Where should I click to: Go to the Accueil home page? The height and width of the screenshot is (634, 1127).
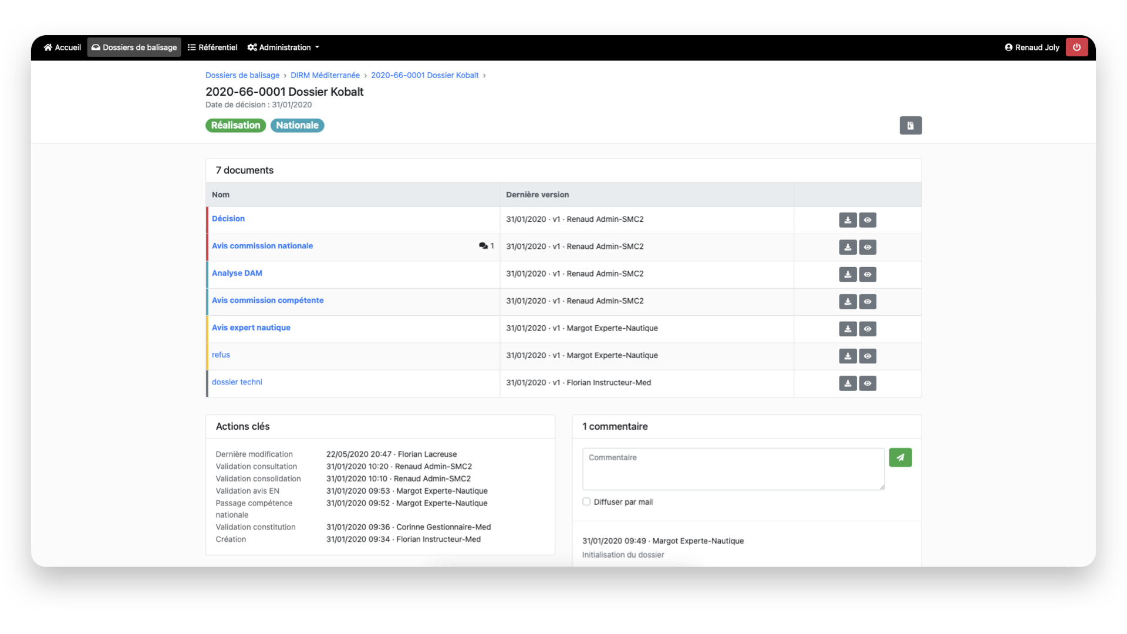click(x=62, y=47)
